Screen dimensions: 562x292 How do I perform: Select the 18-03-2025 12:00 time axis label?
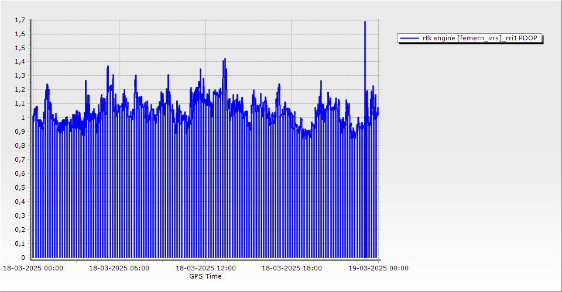point(205,269)
